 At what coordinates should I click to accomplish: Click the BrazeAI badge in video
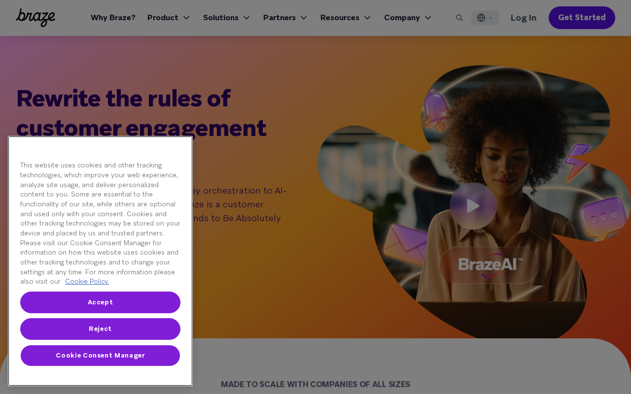coord(489,265)
